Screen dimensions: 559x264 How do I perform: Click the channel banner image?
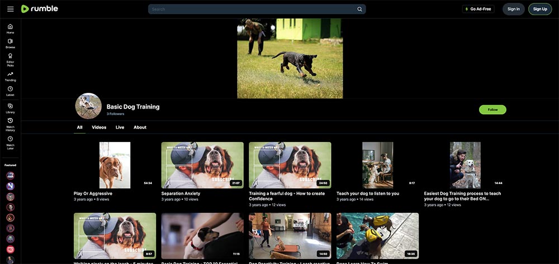click(290, 59)
